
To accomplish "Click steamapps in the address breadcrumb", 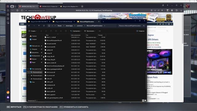I will pos(69,26).
